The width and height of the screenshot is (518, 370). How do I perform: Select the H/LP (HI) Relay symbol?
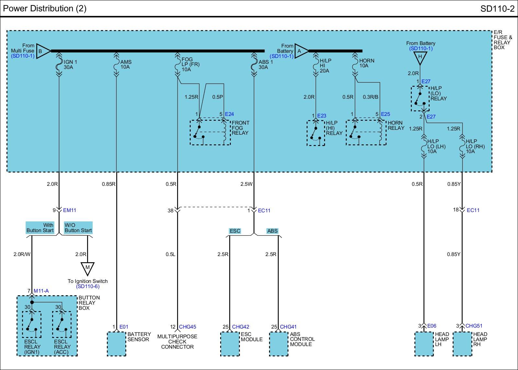pyautogui.click(x=316, y=133)
